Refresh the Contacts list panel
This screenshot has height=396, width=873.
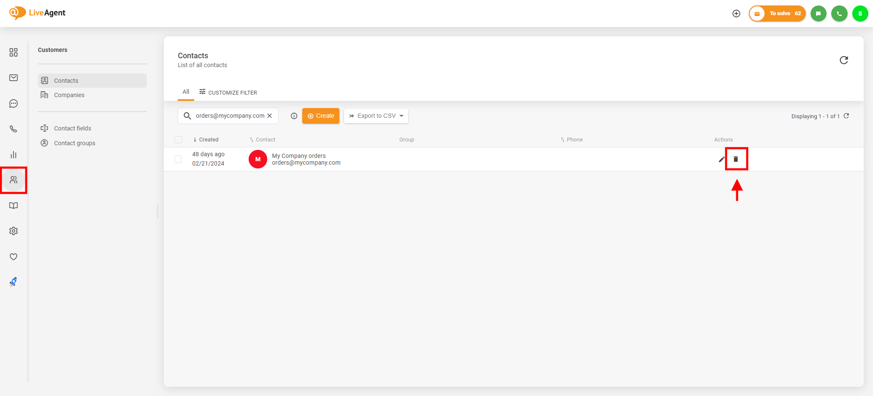click(843, 60)
